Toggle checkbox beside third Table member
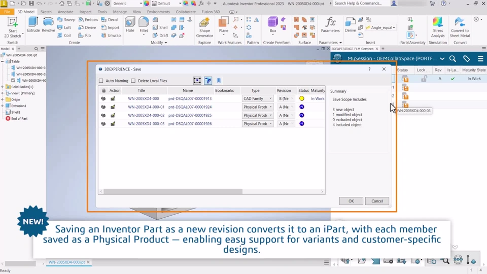The image size is (487, 274). [x=13, y=80]
